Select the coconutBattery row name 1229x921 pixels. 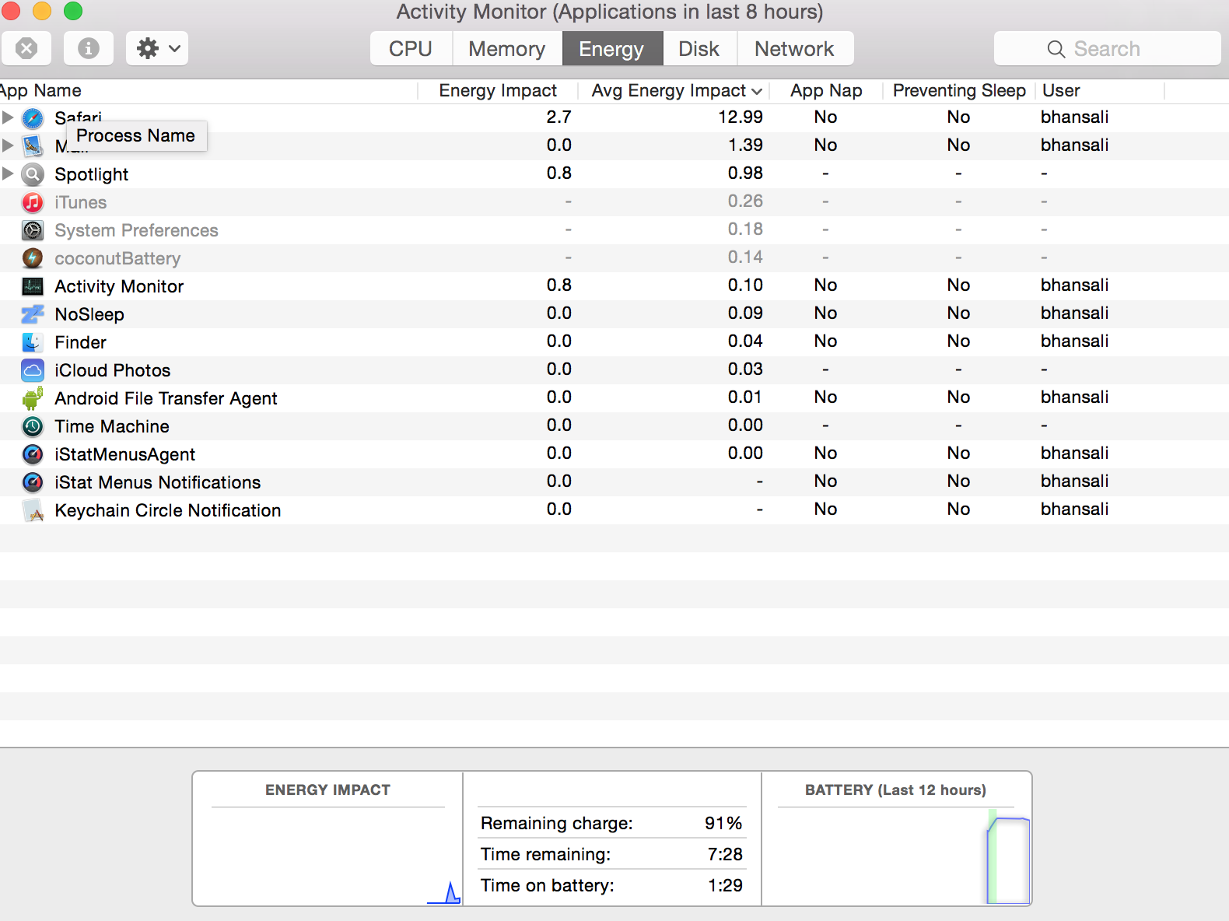pyautogui.click(x=117, y=258)
